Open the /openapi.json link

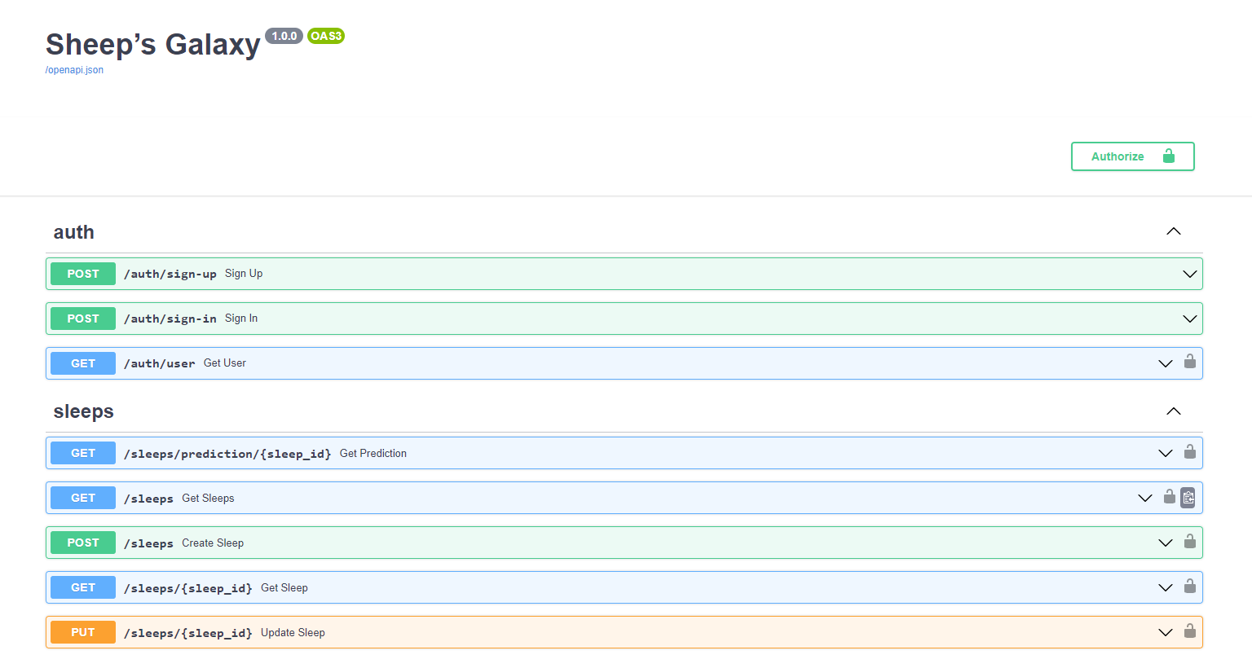(74, 70)
